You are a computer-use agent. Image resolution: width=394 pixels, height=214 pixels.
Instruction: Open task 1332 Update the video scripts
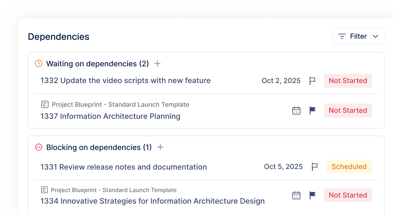125,80
